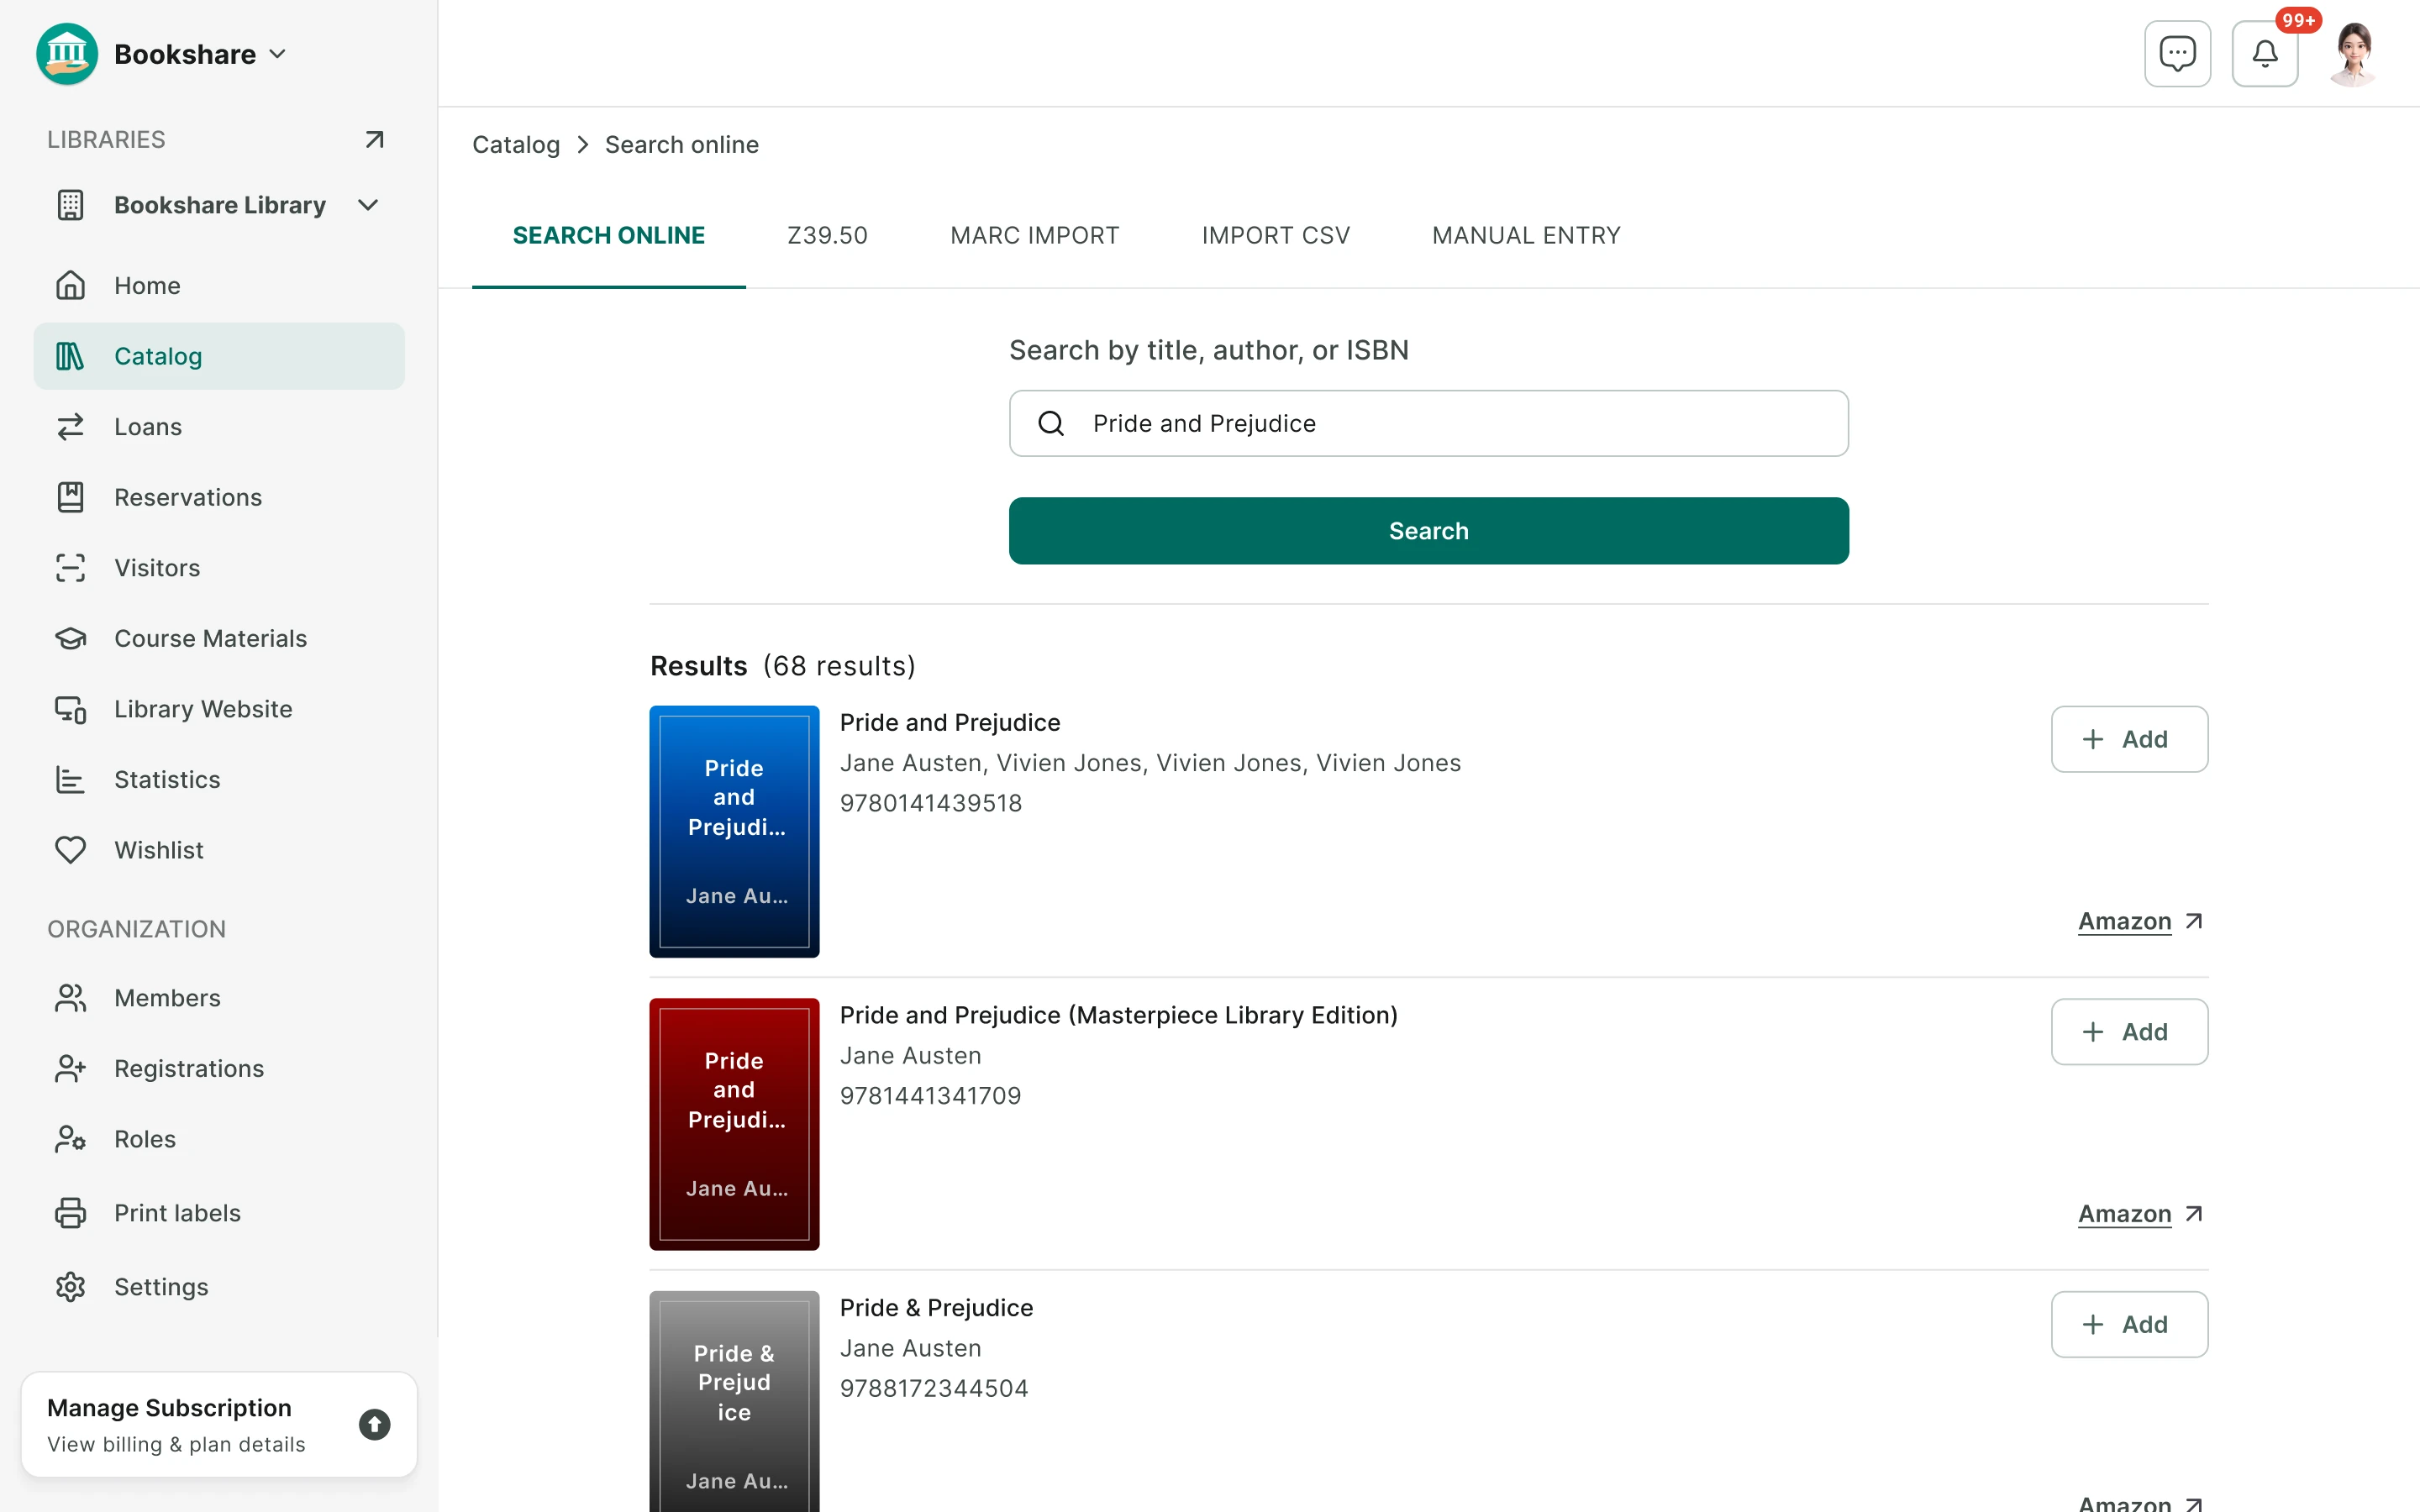
Task: Click Catalog breadcrumb link
Action: coord(516,144)
